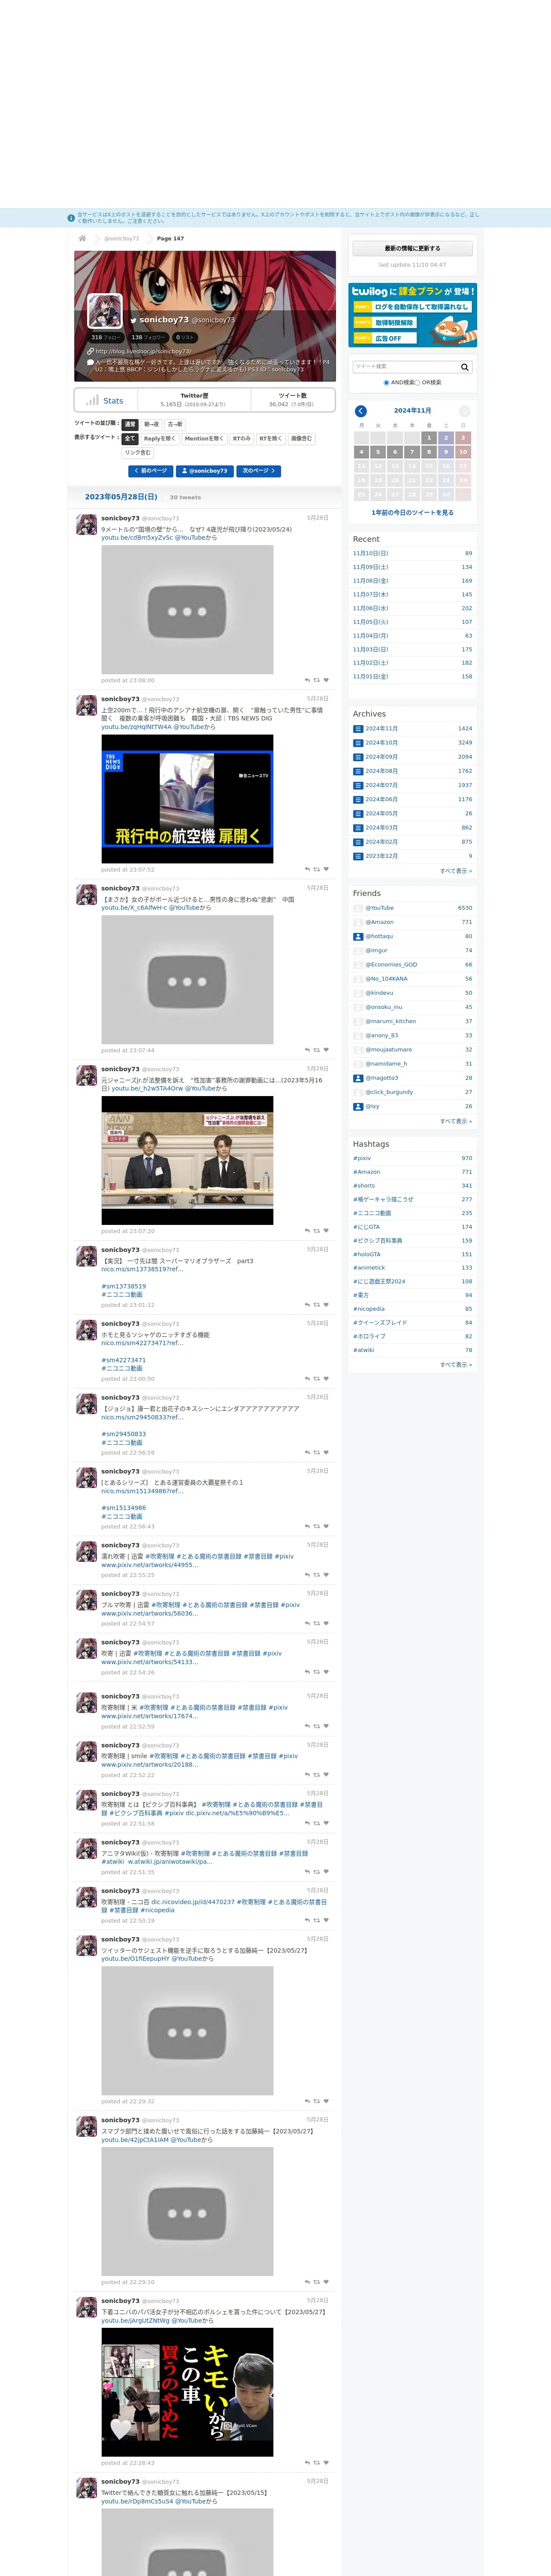Toggle リンク含む filter

point(138,452)
